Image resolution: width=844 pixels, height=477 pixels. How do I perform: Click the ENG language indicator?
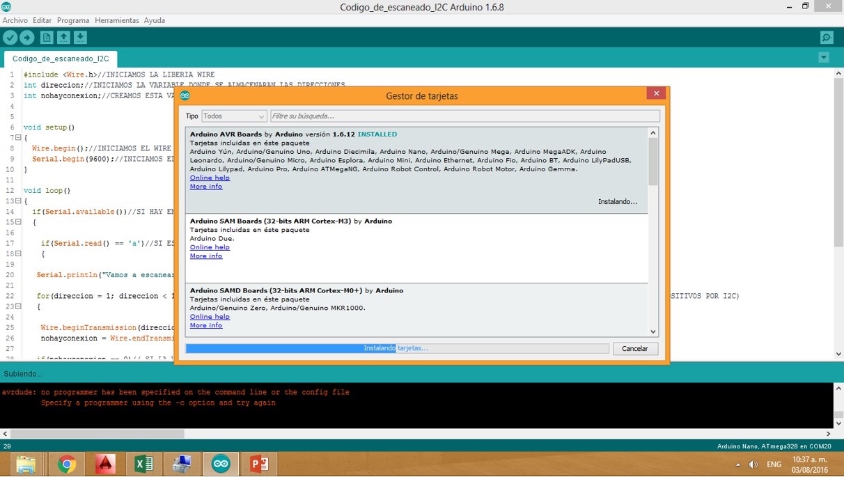pos(774,464)
